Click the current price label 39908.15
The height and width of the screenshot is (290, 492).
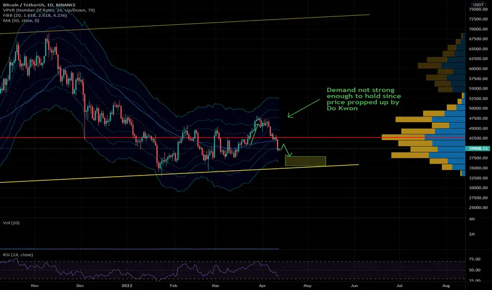coord(478,148)
